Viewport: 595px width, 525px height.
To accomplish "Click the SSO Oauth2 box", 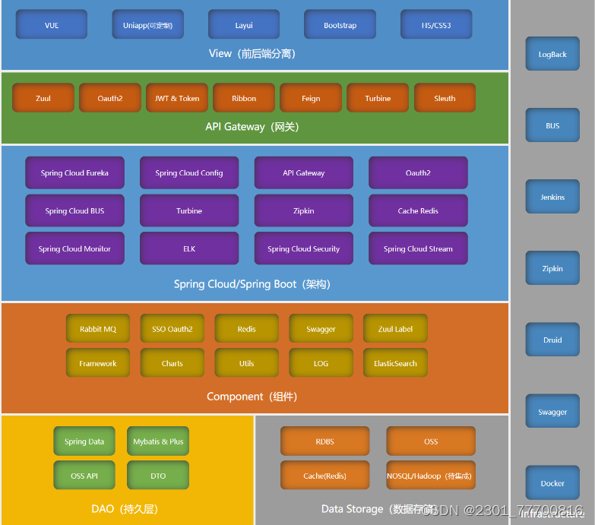I will click(x=172, y=328).
